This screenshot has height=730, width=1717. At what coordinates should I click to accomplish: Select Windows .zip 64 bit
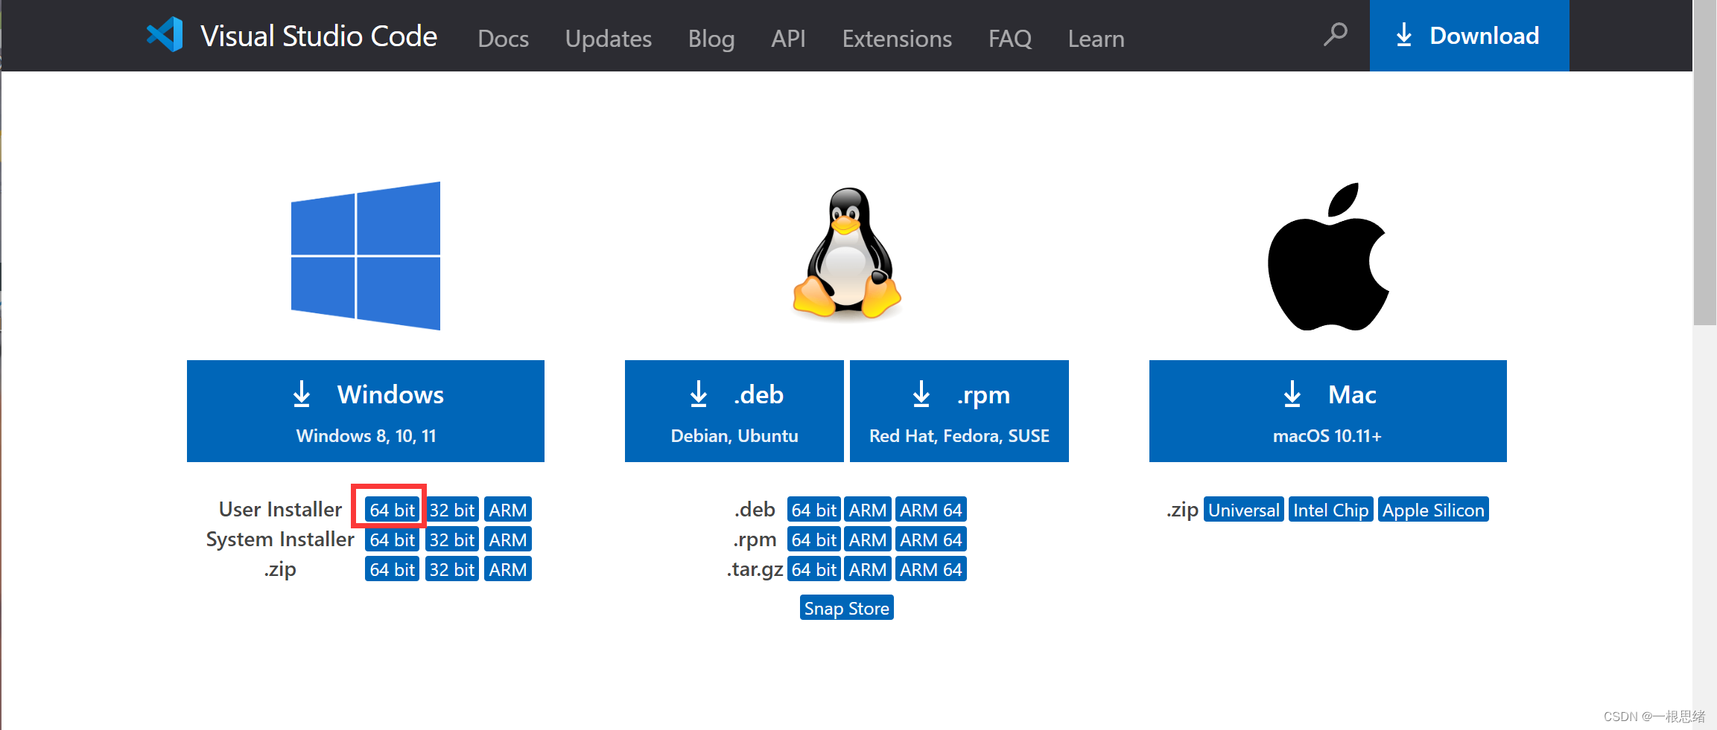click(392, 569)
